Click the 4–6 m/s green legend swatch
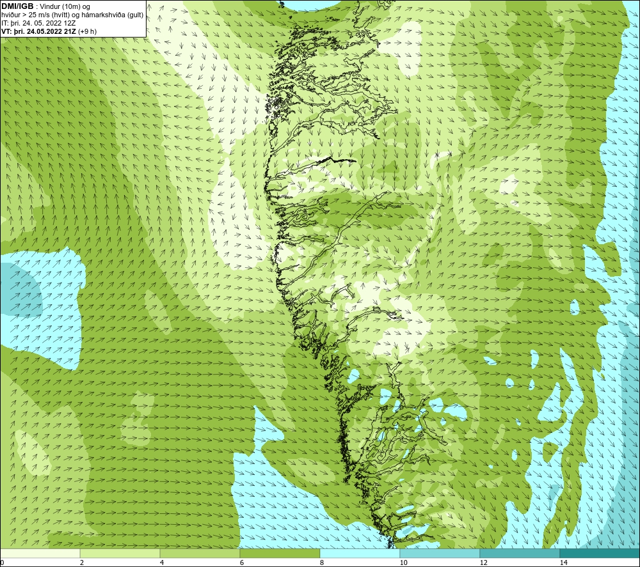640x567 pixels. (x=200, y=554)
